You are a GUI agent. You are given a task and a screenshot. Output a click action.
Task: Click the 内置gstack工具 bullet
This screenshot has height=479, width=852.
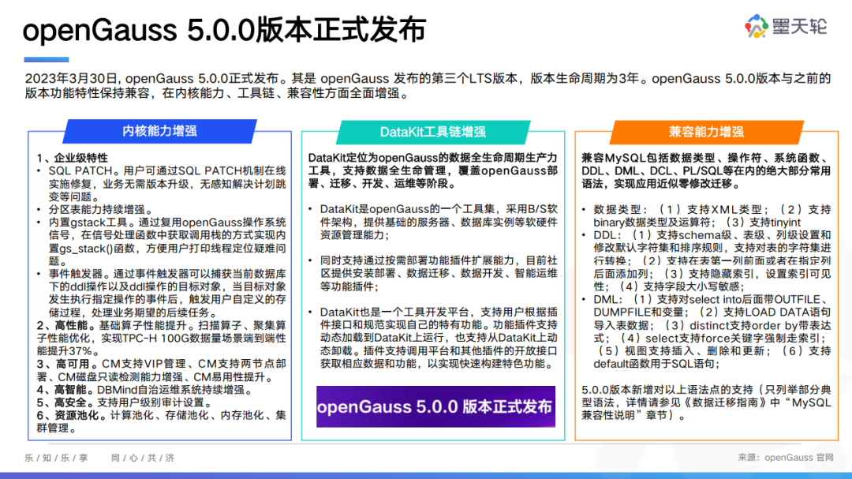tap(166, 241)
